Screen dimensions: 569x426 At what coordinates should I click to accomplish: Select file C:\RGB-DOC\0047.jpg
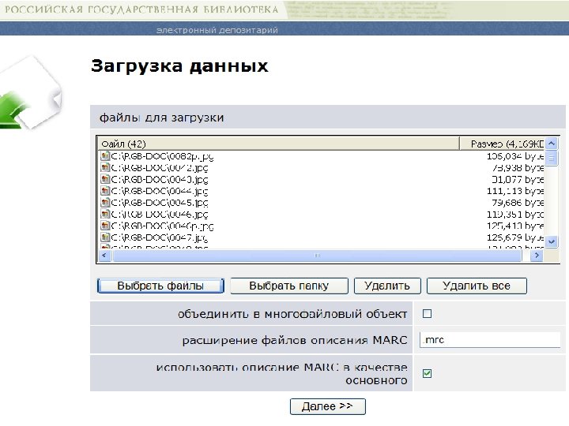[x=160, y=237]
